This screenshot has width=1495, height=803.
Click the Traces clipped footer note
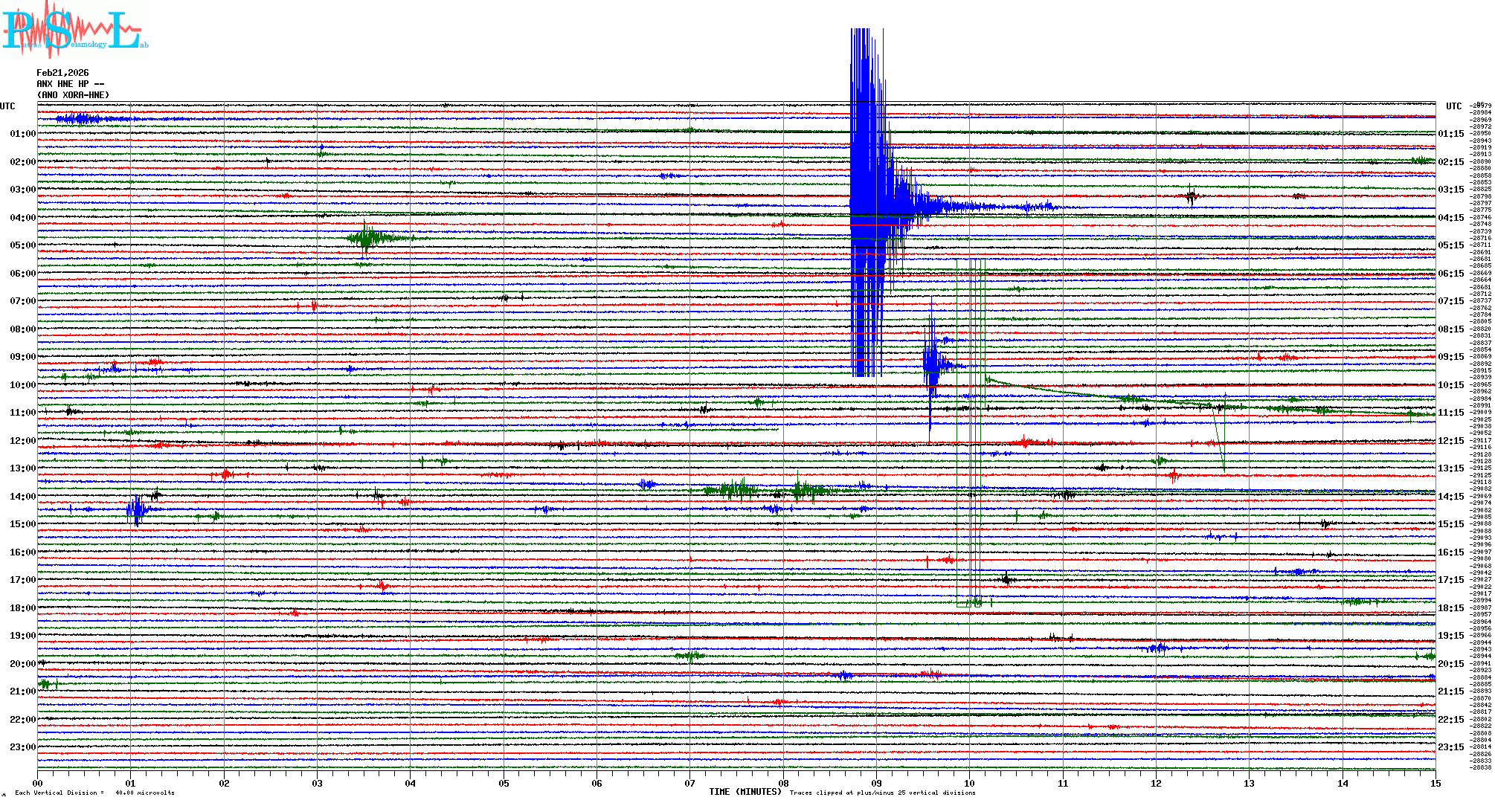[882, 793]
